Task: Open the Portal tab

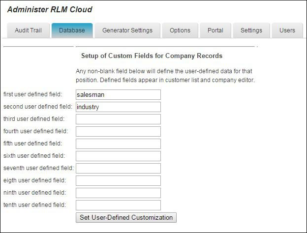Action: pos(215,30)
